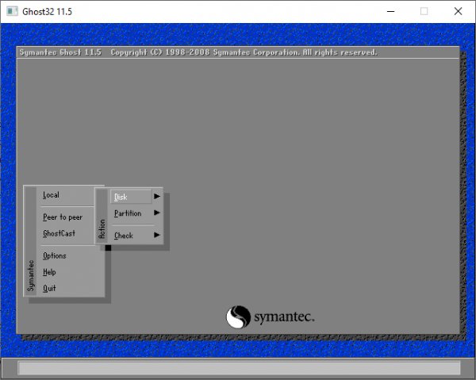The height and width of the screenshot is (380, 476).
Task: Close the Ghost32 11.5 window
Action: [458, 12]
